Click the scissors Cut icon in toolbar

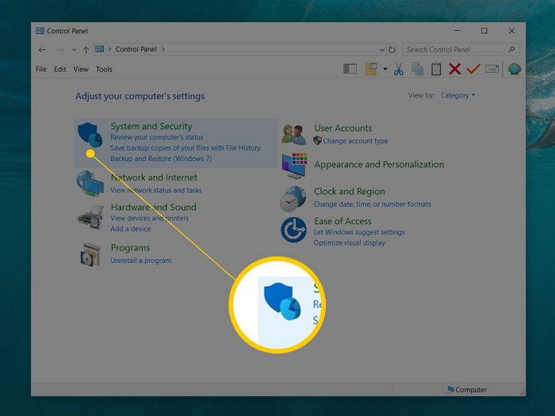(398, 70)
